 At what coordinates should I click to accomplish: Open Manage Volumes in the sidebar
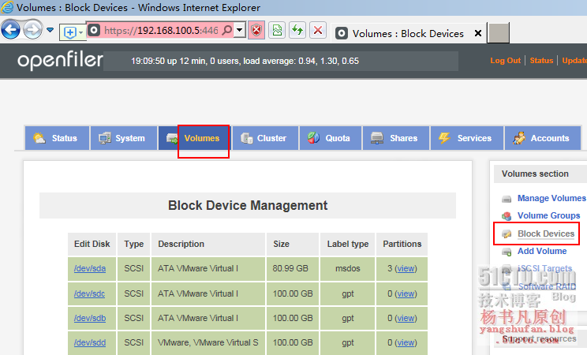tap(551, 198)
